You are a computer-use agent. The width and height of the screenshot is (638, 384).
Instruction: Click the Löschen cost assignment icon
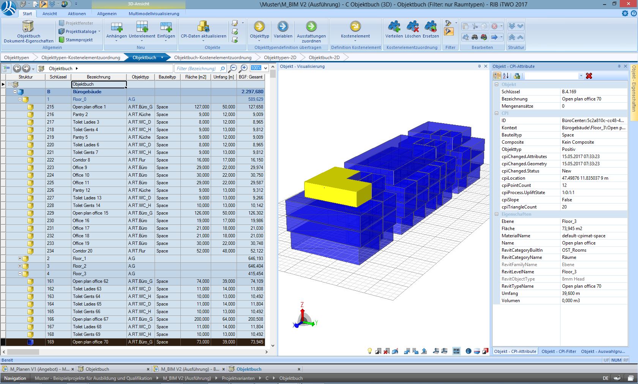[x=412, y=27]
